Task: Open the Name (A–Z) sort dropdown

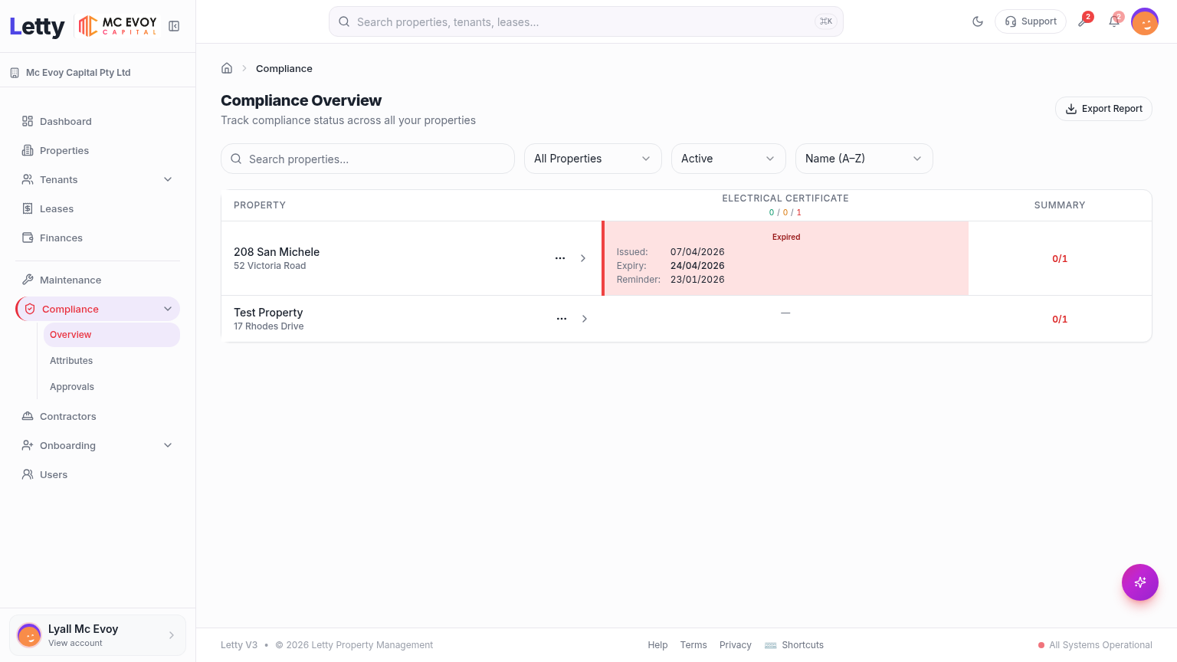Action: (x=864, y=159)
